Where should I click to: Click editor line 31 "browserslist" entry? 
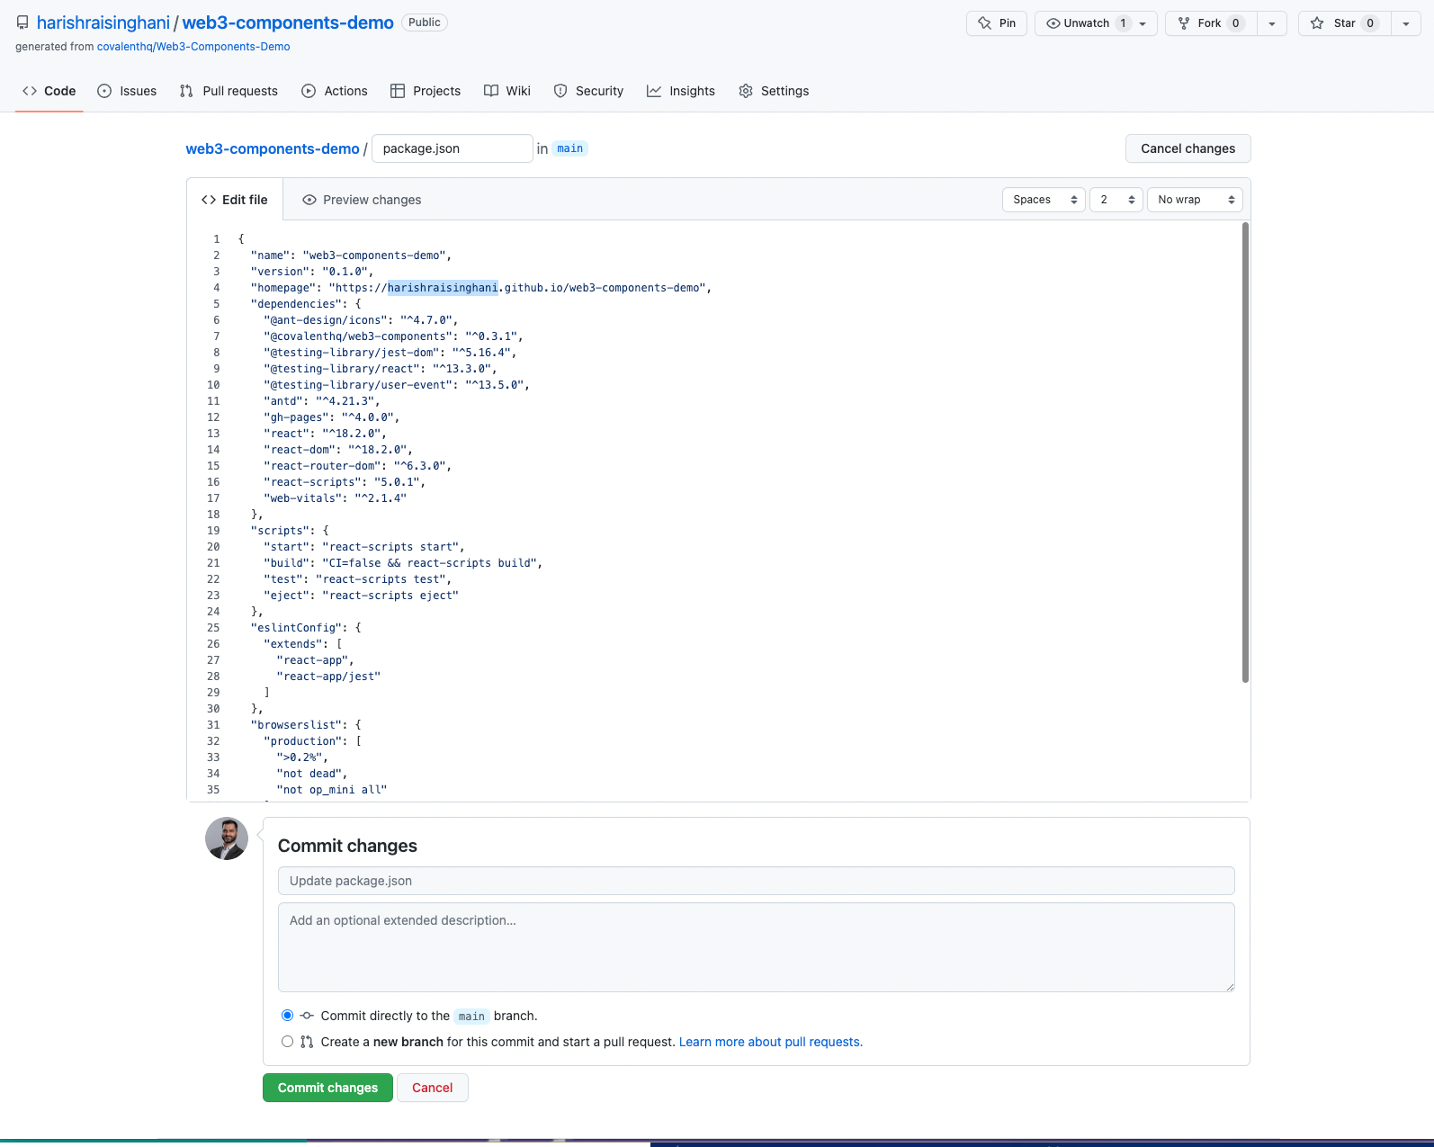click(306, 725)
